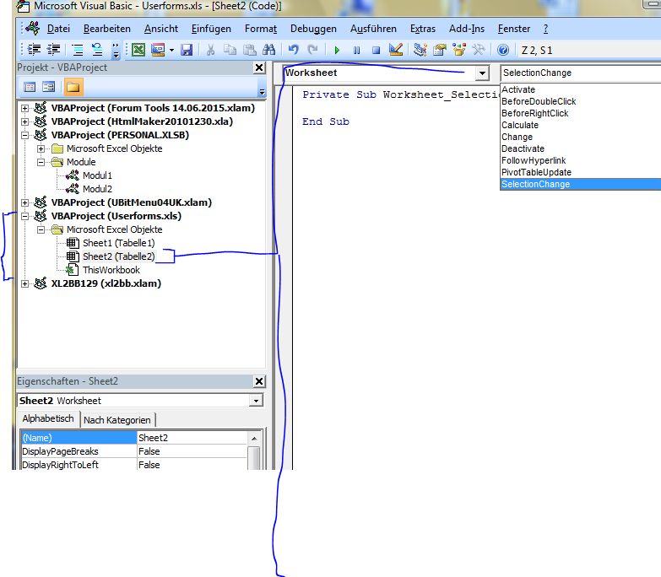
Task: Open the Extras menu
Action: [422, 29]
